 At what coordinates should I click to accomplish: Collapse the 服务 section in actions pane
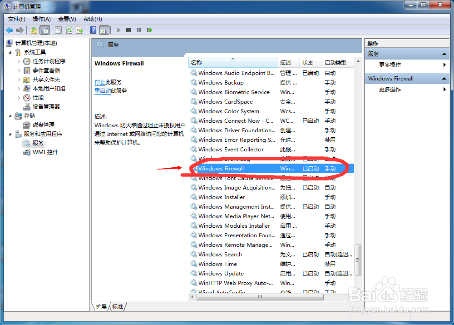(x=444, y=54)
